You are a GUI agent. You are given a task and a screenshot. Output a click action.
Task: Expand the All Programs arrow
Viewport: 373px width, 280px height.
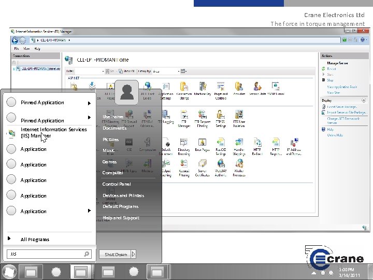(9, 239)
